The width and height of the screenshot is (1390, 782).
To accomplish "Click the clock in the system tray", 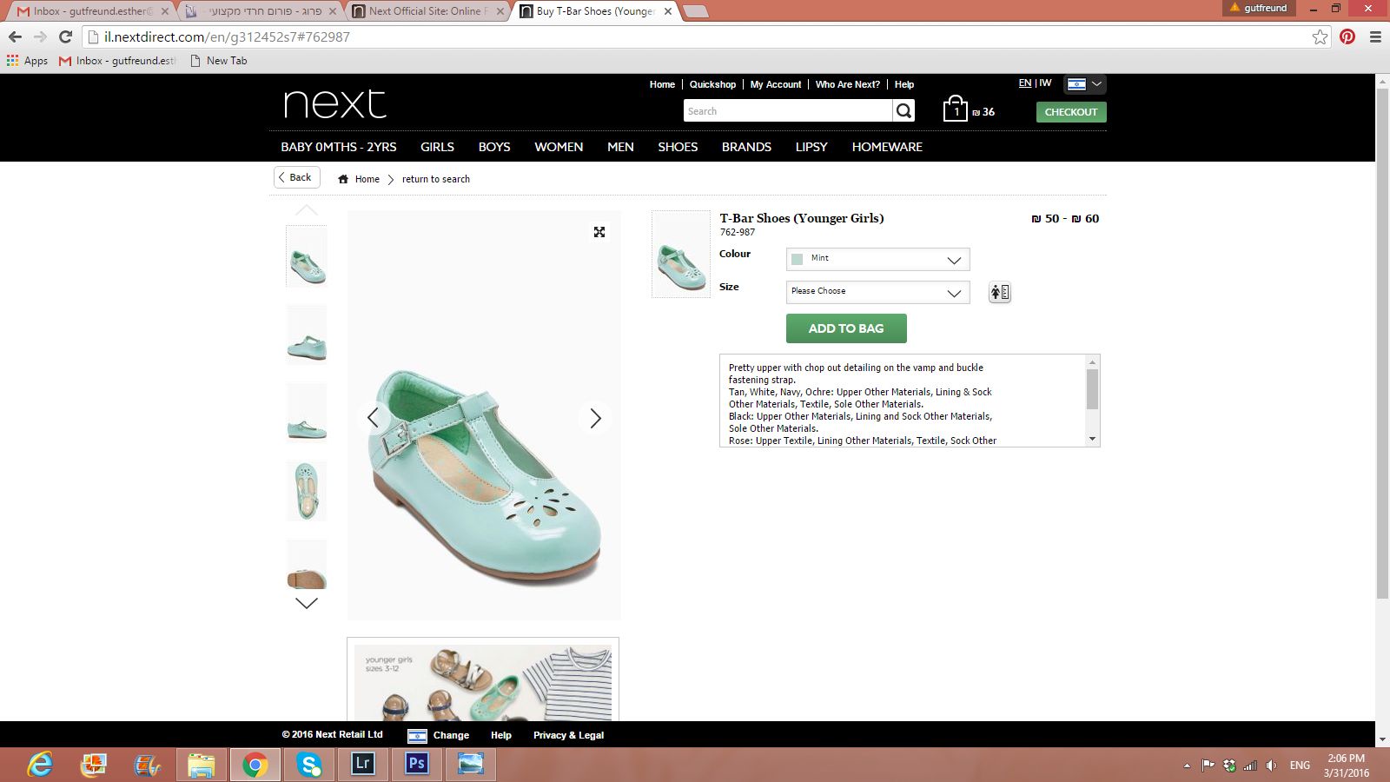I will coord(1347,765).
